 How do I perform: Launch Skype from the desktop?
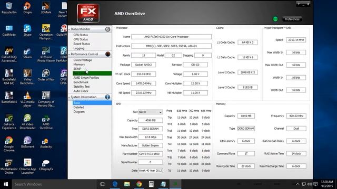coord(27,30)
